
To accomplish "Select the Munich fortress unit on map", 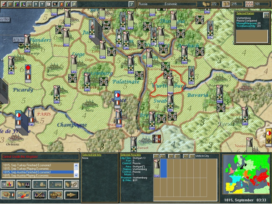I will (x=220, y=94).
